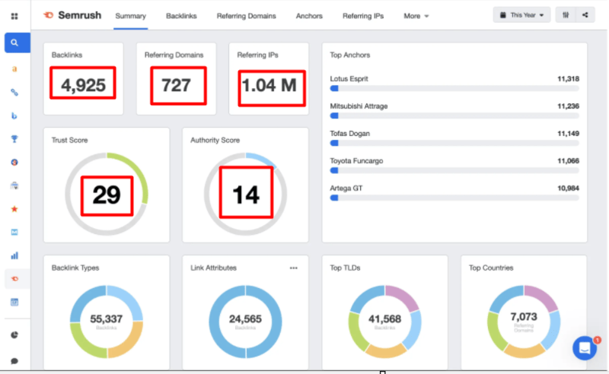This screenshot has height=374, width=609.
Task: Click the 11,236 count for Mitsubishi Attrage
Action: [568, 106]
